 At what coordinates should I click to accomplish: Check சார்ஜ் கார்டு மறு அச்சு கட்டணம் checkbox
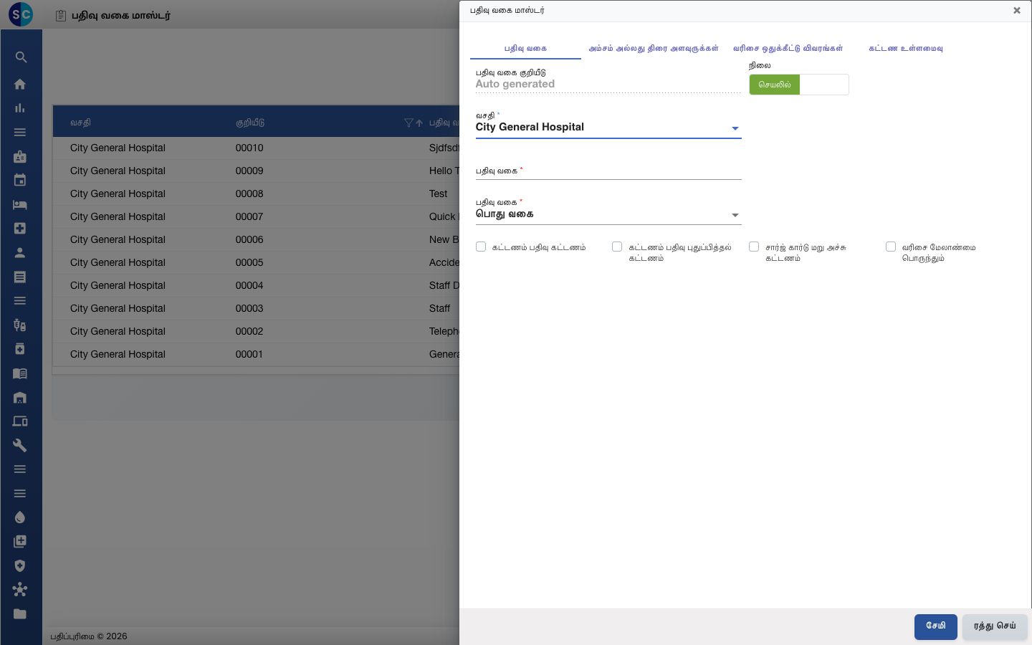tap(754, 247)
